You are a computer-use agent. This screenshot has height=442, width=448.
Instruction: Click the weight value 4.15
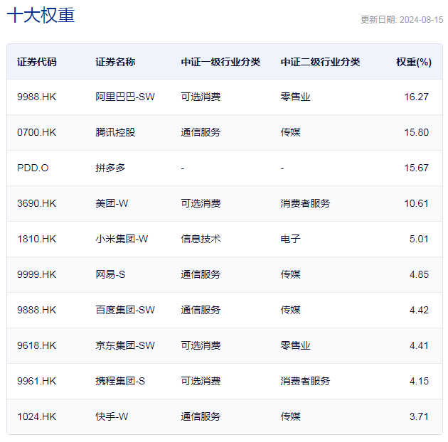(419, 381)
